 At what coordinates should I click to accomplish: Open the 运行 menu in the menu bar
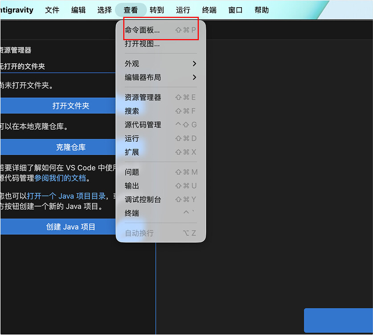[183, 10]
